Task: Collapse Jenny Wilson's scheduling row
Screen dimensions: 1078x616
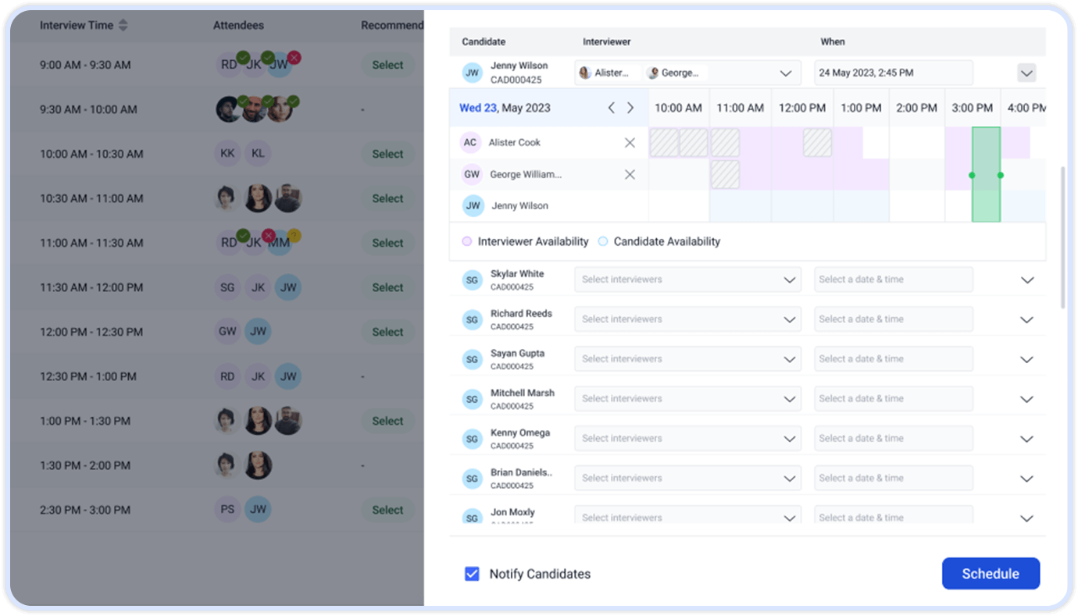Action: coord(1026,73)
